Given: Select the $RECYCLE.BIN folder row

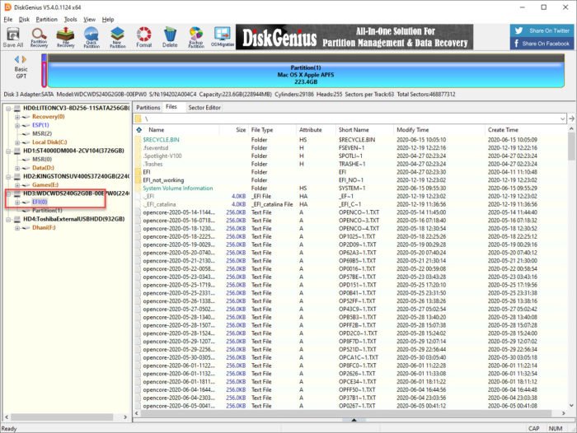Looking at the screenshot, I should click(x=350, y=140).
